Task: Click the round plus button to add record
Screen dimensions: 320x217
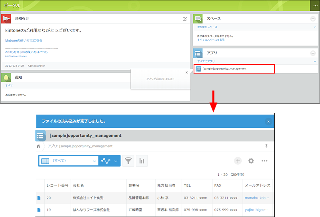Action: pos(238,161)
